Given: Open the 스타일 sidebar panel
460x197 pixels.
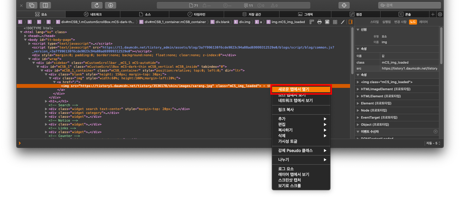Looking at the screenshot, I should pyautogui.click(x=375, y=22).
